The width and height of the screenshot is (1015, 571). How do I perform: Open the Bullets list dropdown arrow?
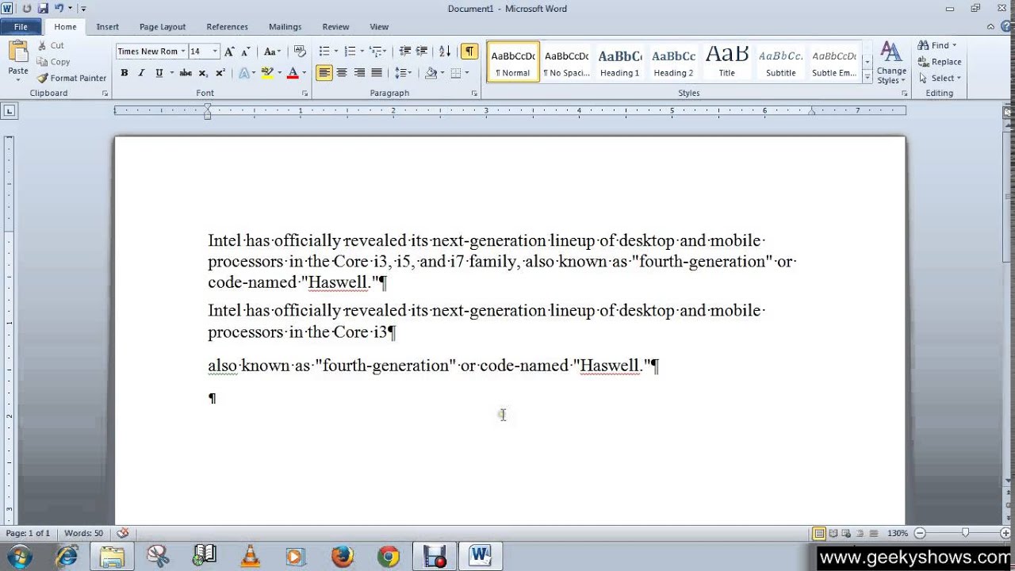click(x=336, y=52)
